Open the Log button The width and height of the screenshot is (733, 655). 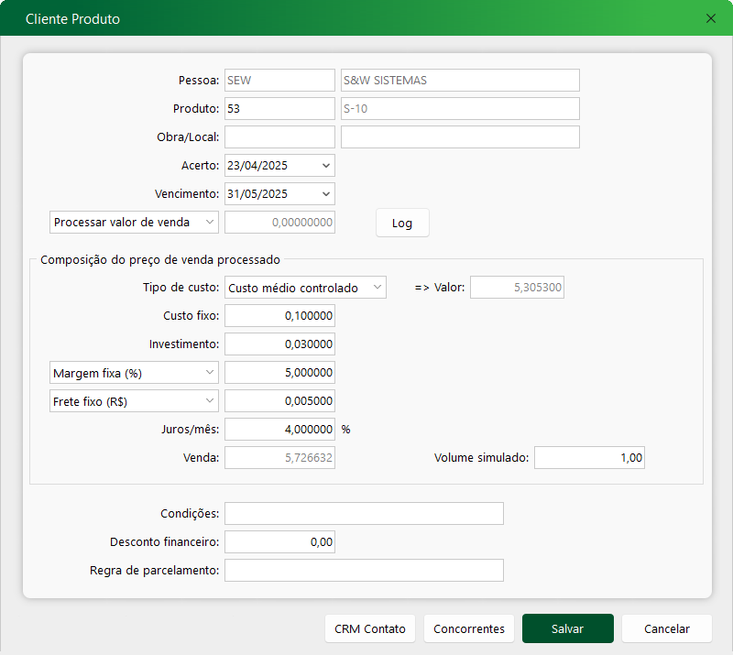click(x=402, y=223)
